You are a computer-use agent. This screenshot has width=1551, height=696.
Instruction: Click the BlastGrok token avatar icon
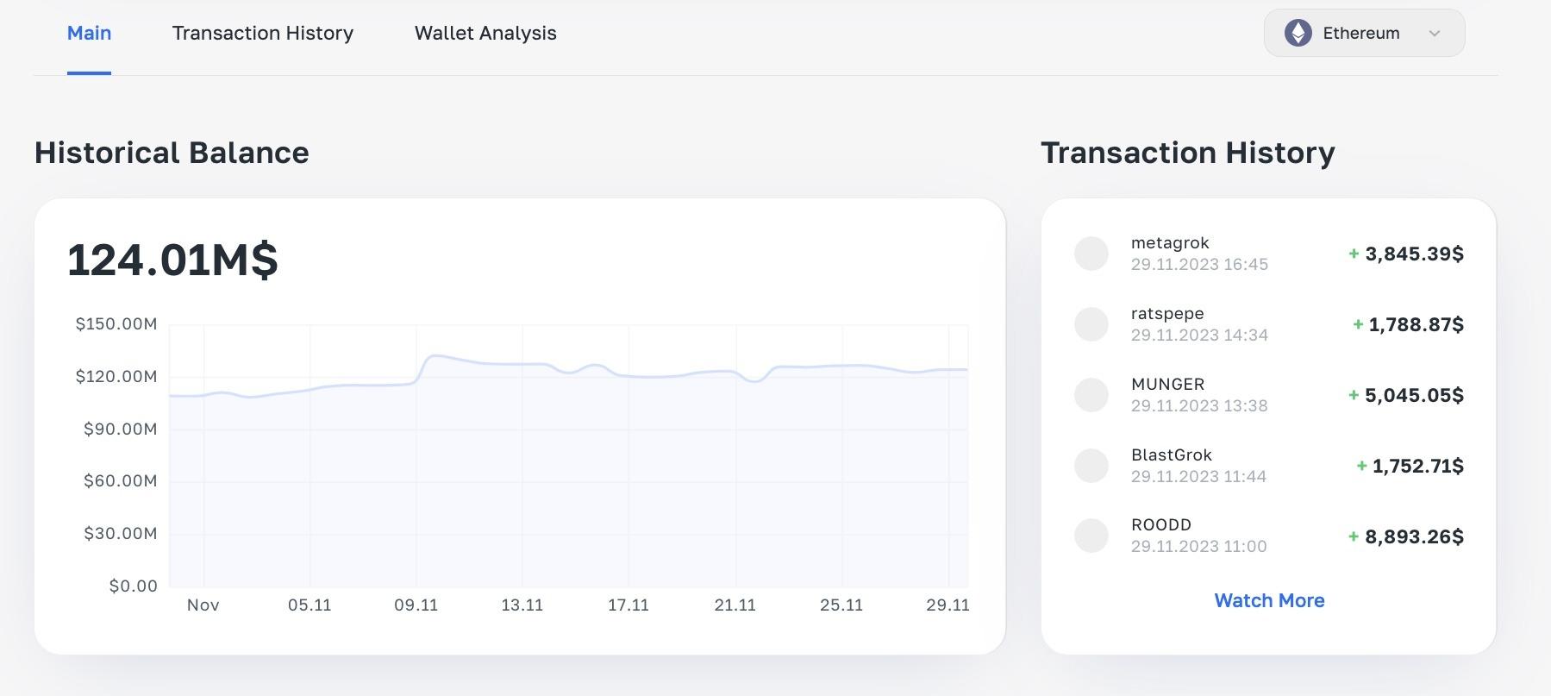(1091, 466)
